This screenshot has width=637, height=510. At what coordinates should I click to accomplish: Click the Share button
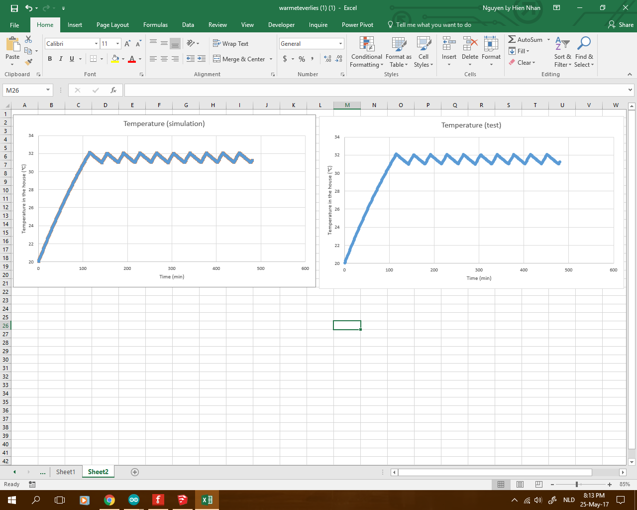pos(621,25)
